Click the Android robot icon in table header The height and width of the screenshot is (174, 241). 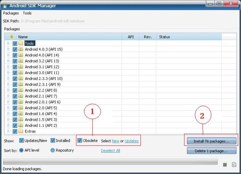pos(12,37)
